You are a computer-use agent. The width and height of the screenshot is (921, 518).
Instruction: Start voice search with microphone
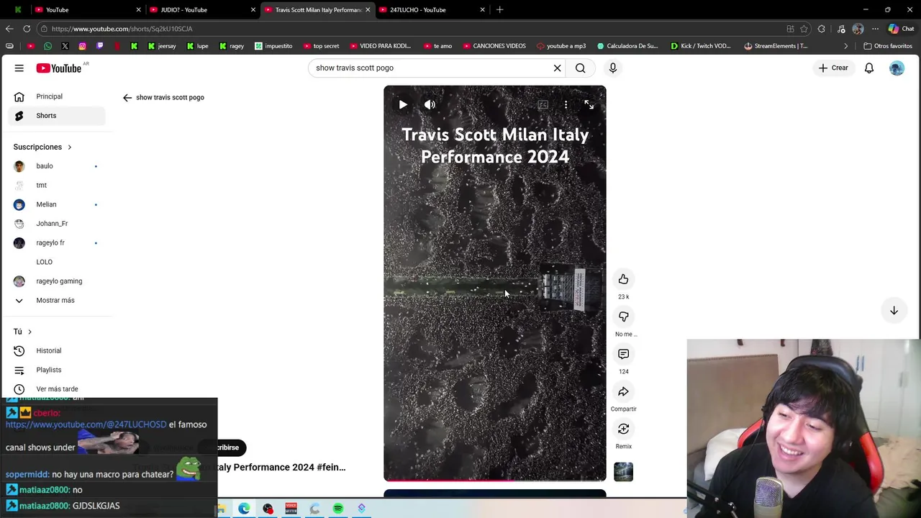point(613,68)
